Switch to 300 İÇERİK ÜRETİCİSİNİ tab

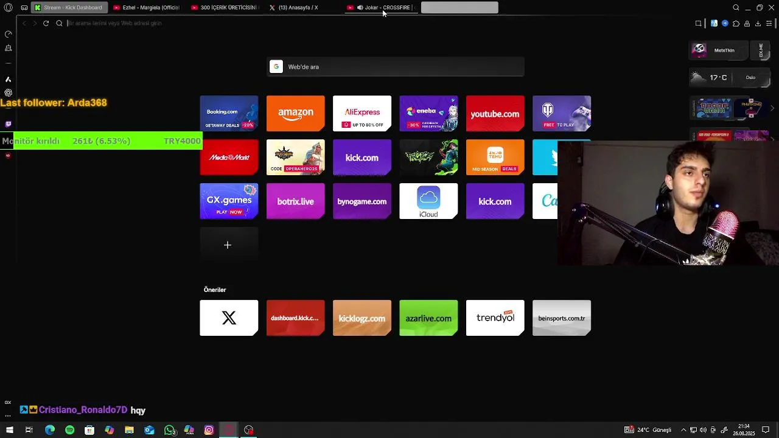(x=224, y=8)
